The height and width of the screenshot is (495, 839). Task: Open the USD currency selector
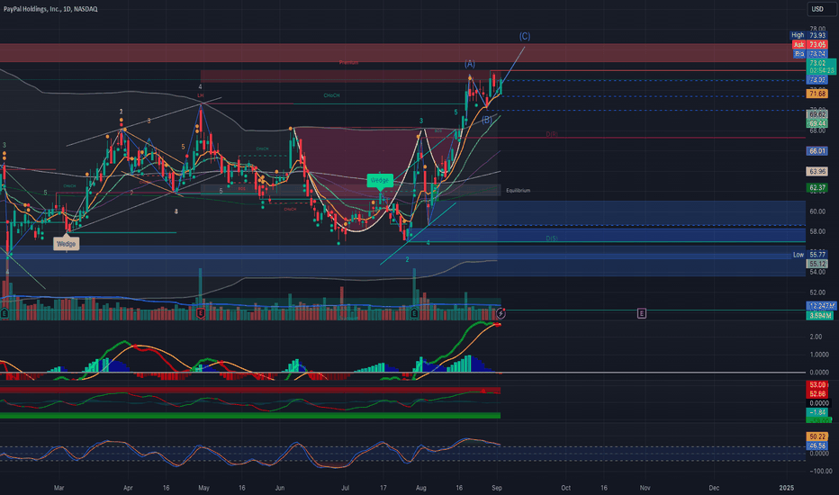pyautogui.click(x=821, y=9)
